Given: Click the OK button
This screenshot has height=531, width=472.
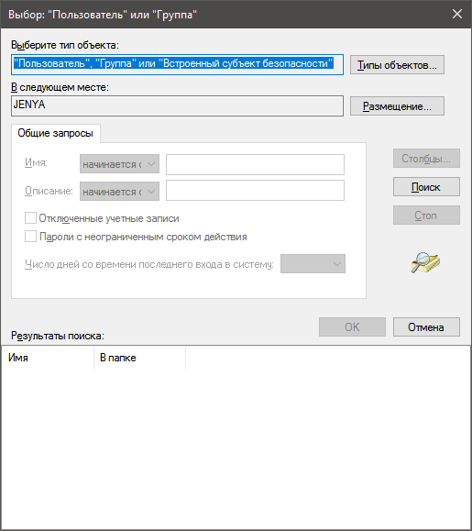Looking at the screenshot, I should [x=352, y=326].
